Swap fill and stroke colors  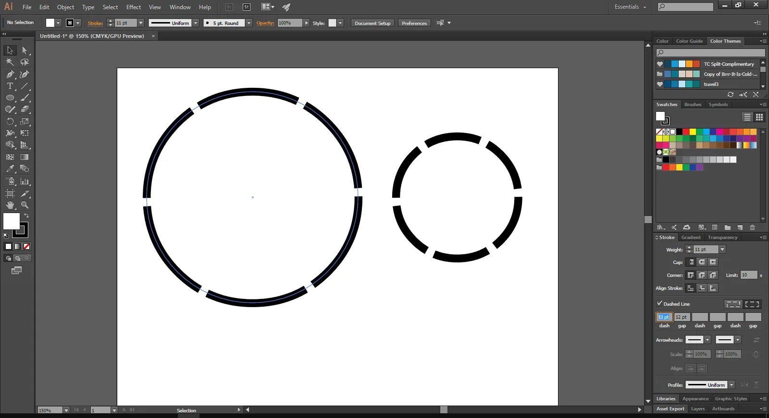pyautogui.click(x=26, y=216)
